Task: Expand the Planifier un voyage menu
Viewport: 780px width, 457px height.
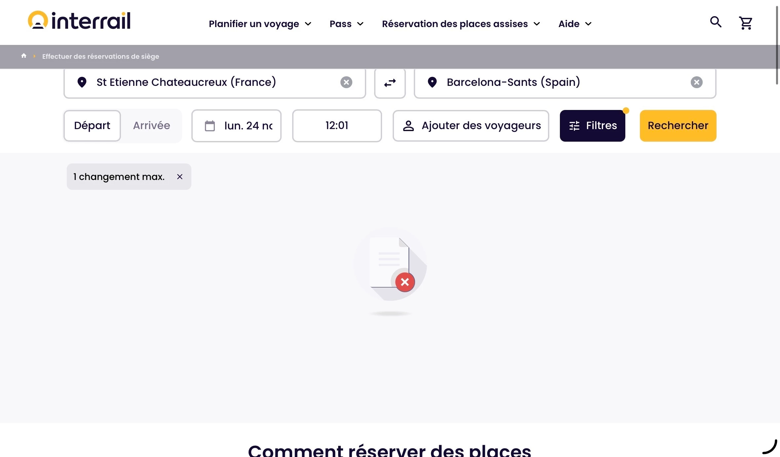Action: 260,24
